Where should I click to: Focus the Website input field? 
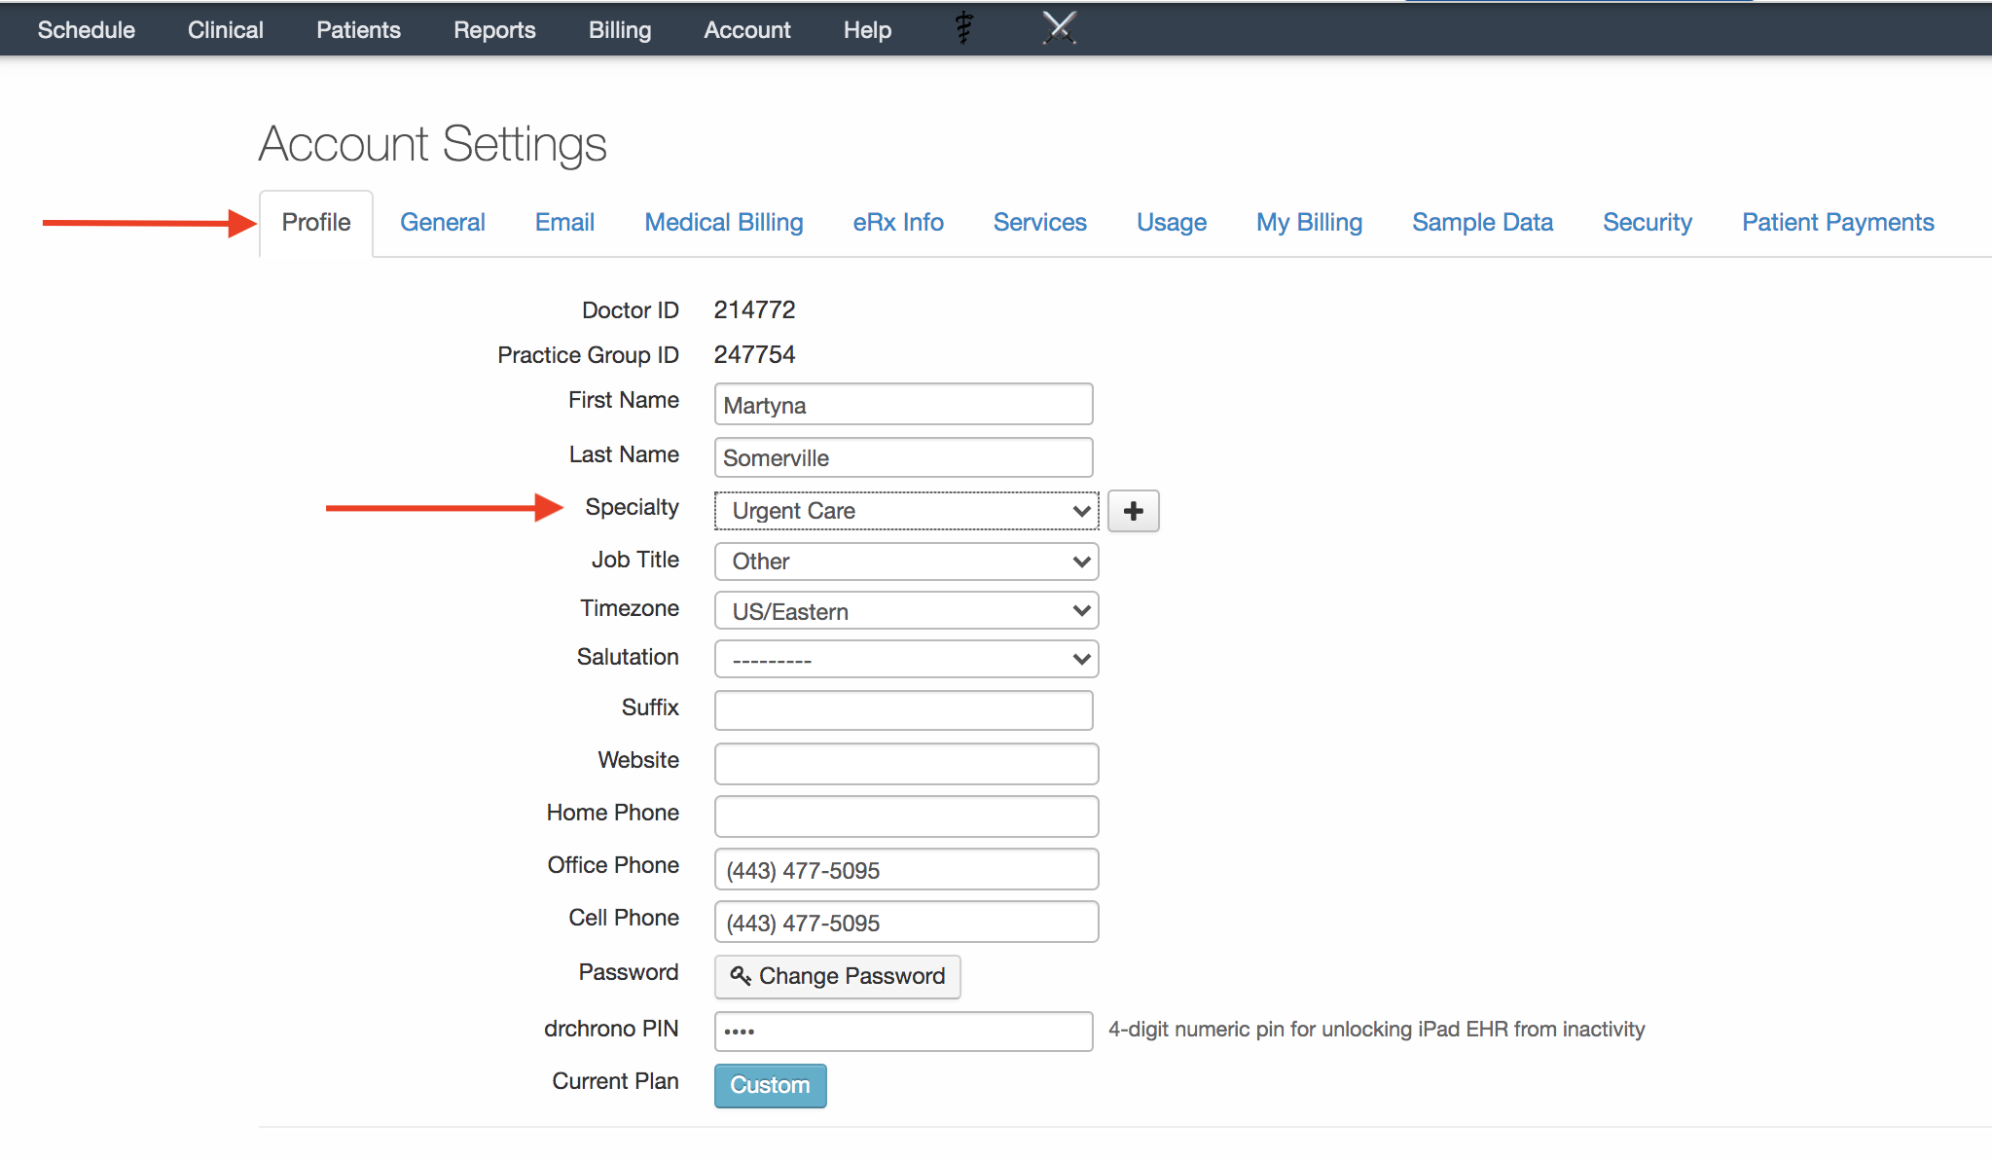906,764
